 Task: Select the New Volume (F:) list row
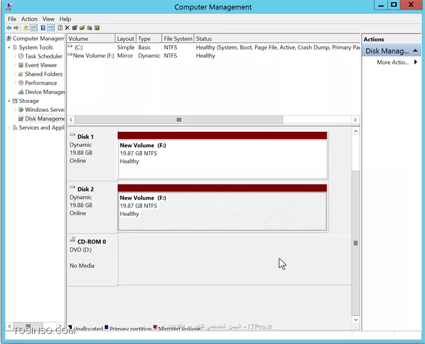click(214, 56)
